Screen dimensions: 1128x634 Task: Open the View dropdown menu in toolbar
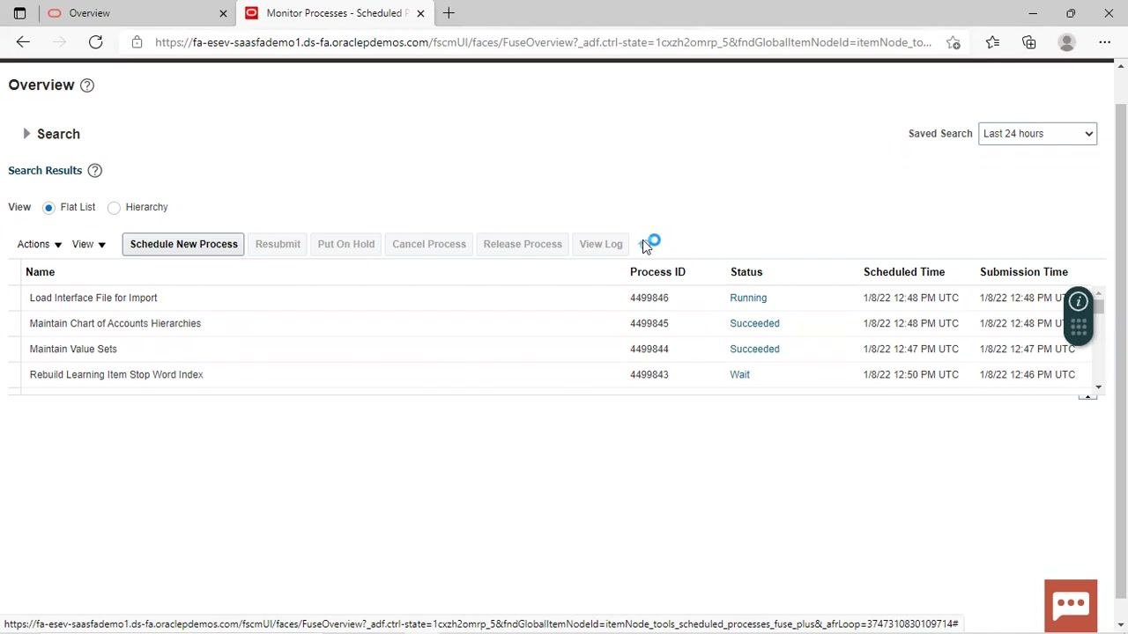click(x=89, y=244)
